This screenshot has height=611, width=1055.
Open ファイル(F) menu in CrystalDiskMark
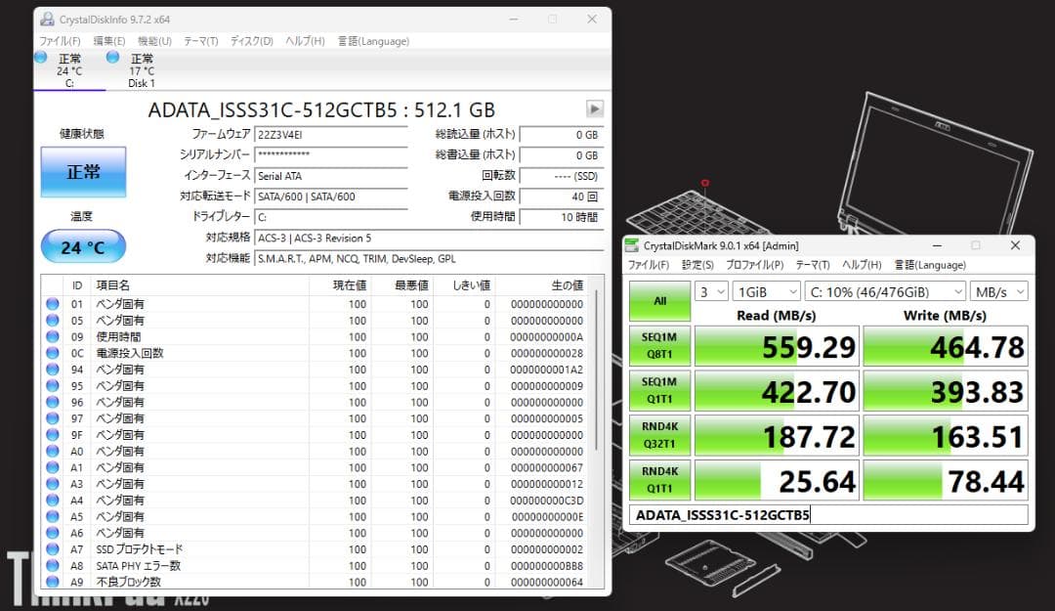649,265
